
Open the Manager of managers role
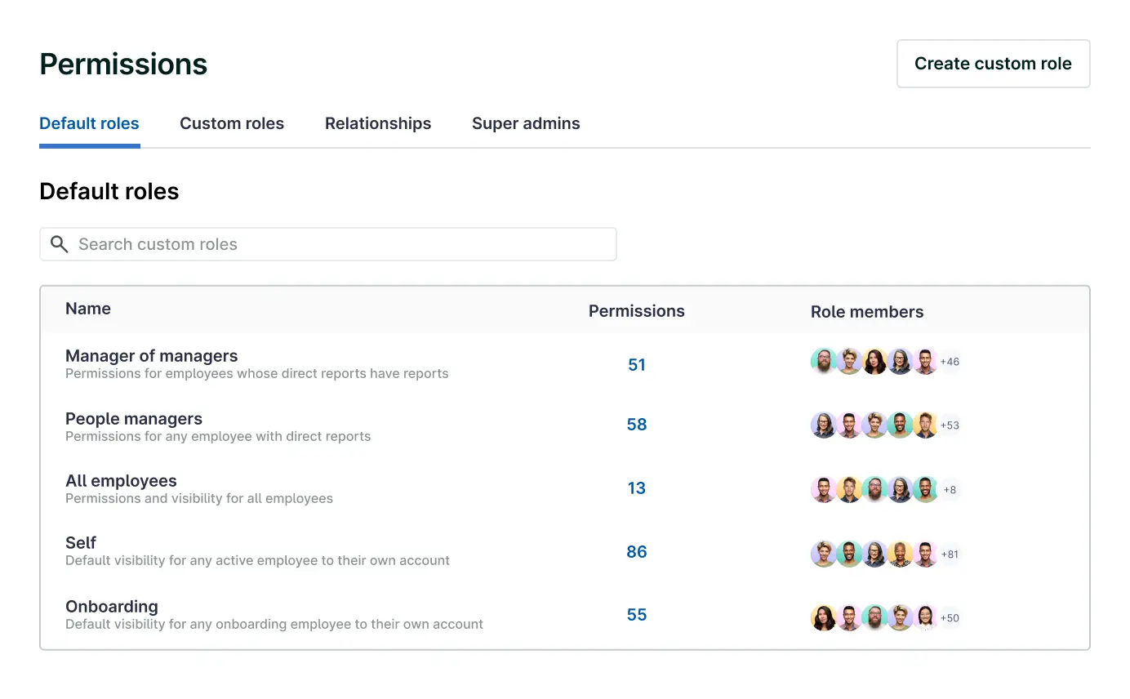[x=152, y=356]
